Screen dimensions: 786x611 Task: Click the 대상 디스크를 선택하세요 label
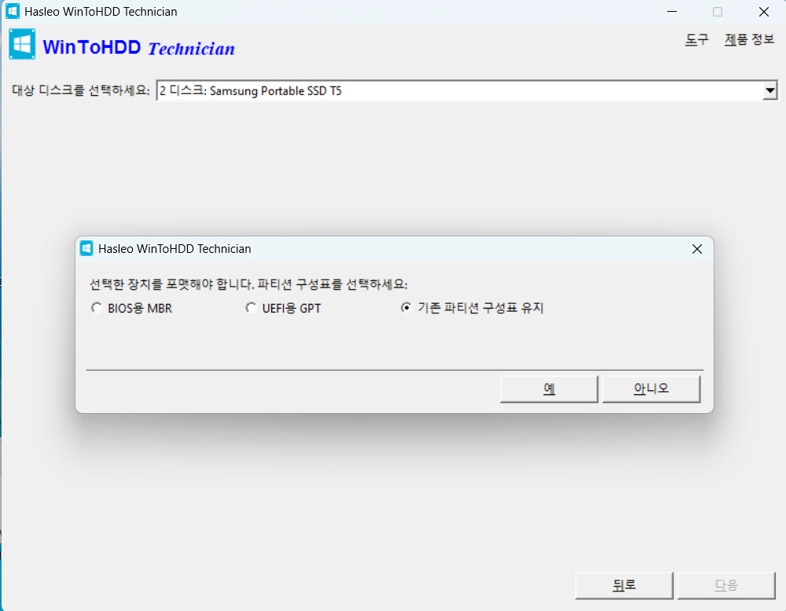click(x=81, y=90)
